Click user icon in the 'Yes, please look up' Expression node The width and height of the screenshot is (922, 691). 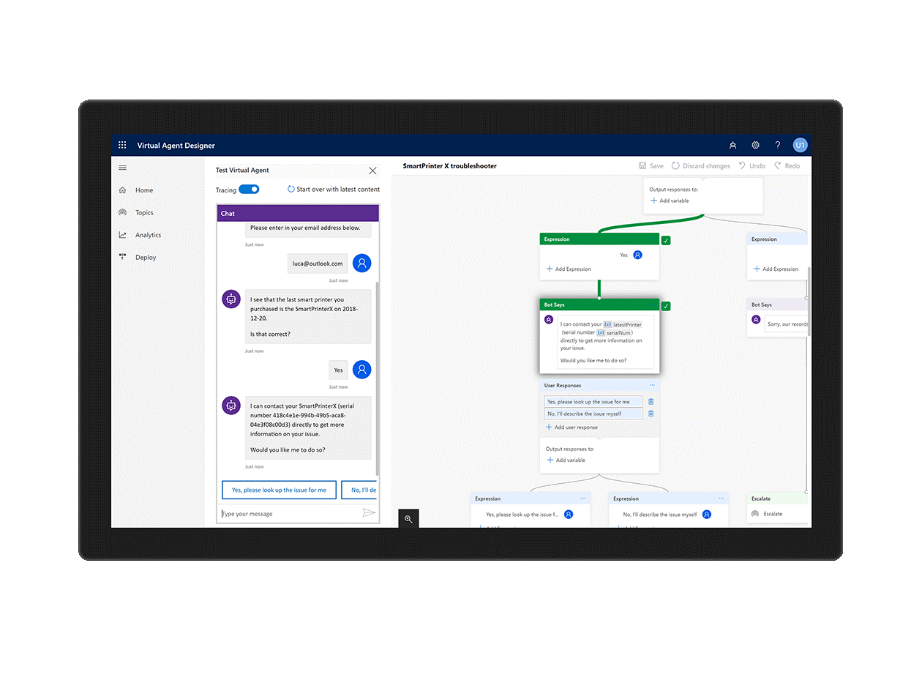[x=569, y=515]
